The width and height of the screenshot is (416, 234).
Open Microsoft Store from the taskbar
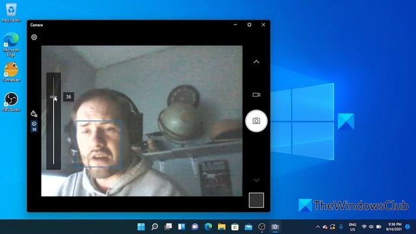235,227
